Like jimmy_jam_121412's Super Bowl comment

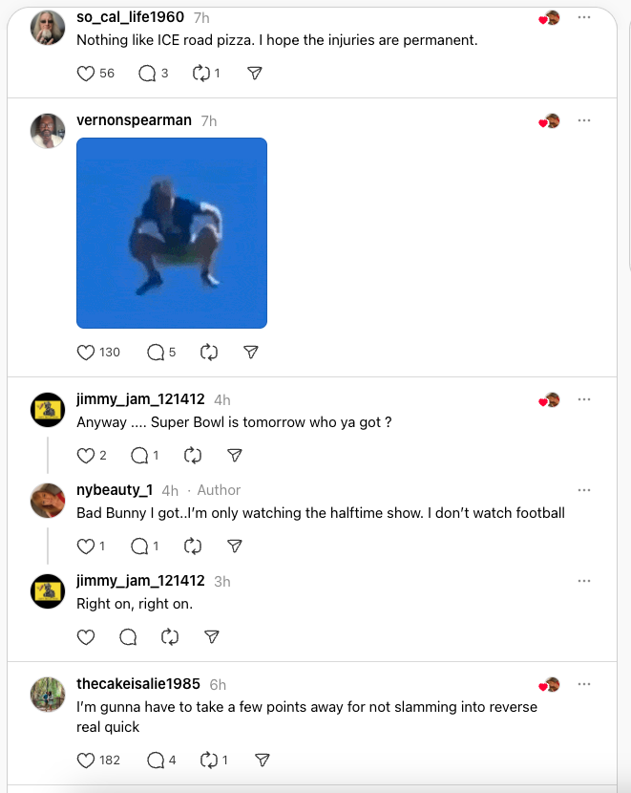(x=85, y=456)
